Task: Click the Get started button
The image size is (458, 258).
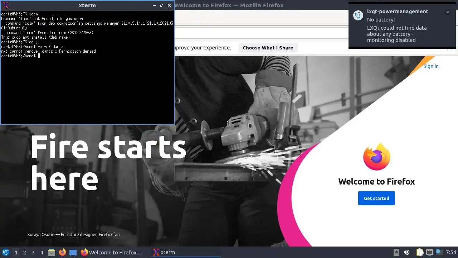Action: (x=376, y=198)
